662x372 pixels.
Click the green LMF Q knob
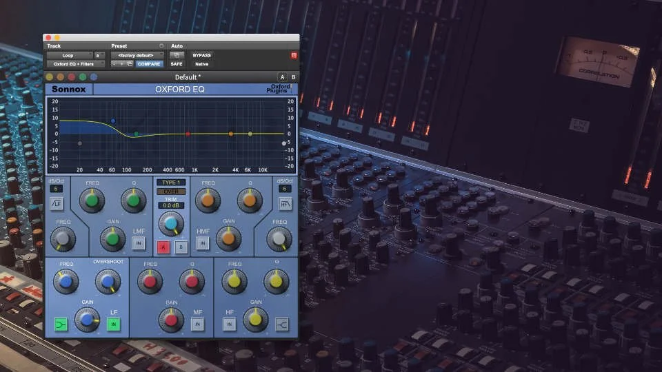tap(133, 200)
